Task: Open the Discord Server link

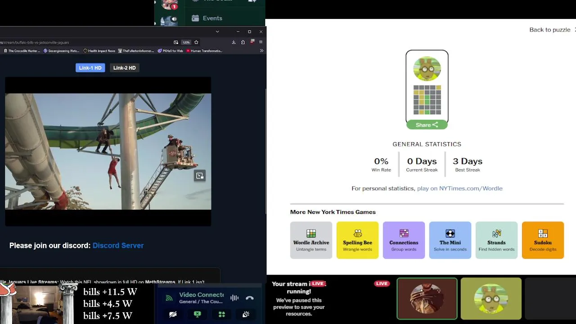Action: [118, 245]
